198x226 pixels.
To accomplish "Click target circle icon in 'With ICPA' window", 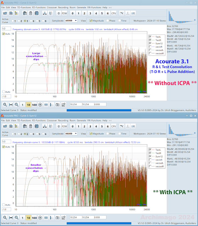I will (40, 218).
